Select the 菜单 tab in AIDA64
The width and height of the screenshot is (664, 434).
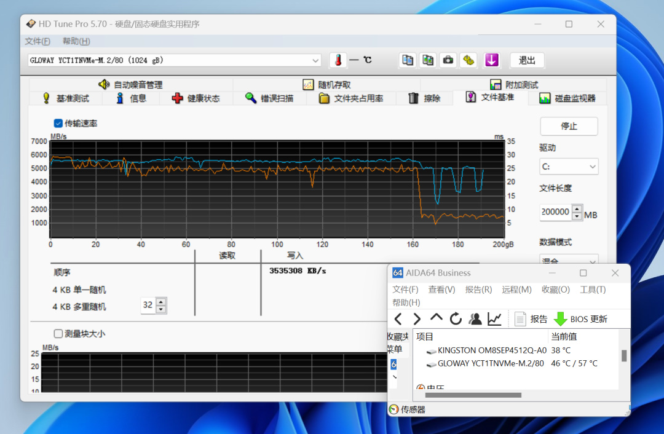pyautogui.click(x=394, y=349)
